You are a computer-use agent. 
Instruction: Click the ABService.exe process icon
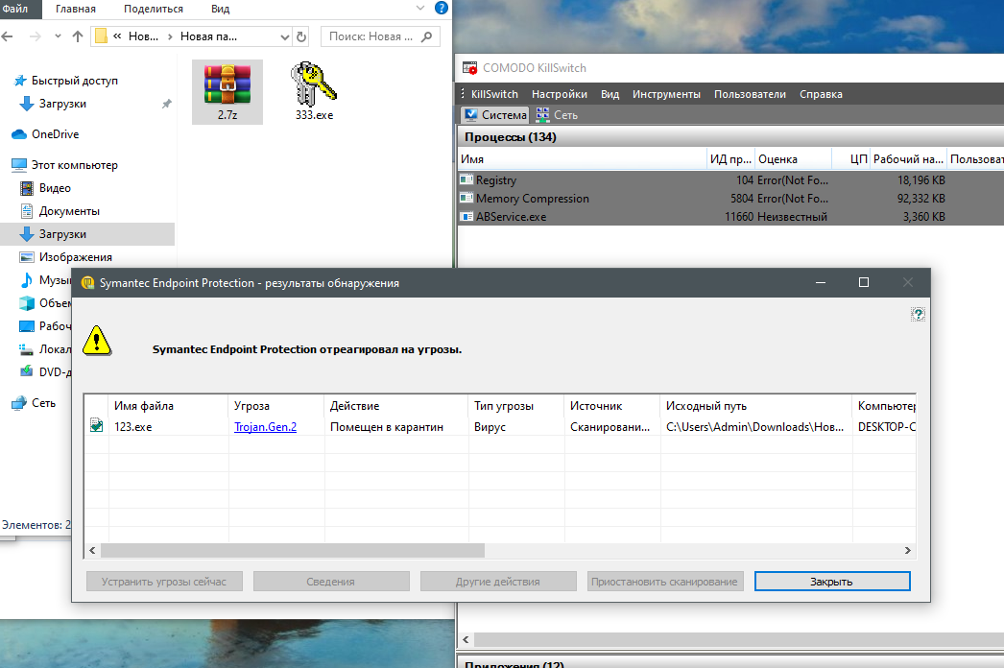(x=466, y=217)
